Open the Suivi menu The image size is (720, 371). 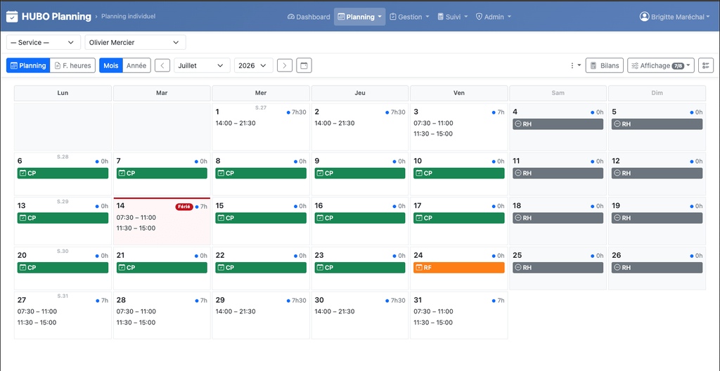coord(452,17)
